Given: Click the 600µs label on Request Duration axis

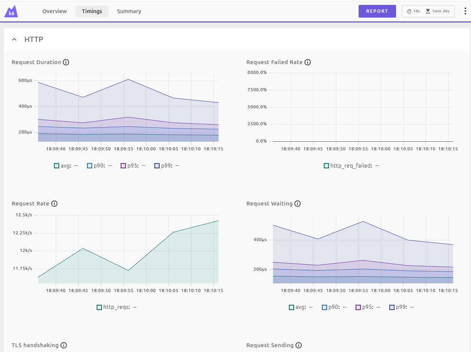Looking at the screenshot, I should (x=25, y=81).
